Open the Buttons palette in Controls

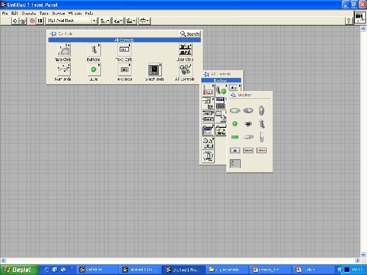(x=94, y=49)
